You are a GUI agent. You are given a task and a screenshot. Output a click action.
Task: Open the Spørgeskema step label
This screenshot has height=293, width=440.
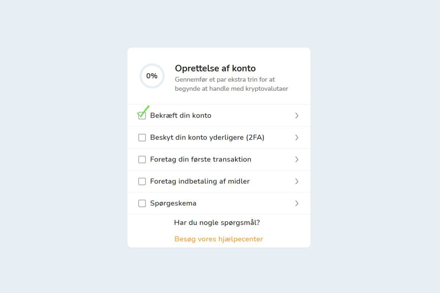click(173, 204)
